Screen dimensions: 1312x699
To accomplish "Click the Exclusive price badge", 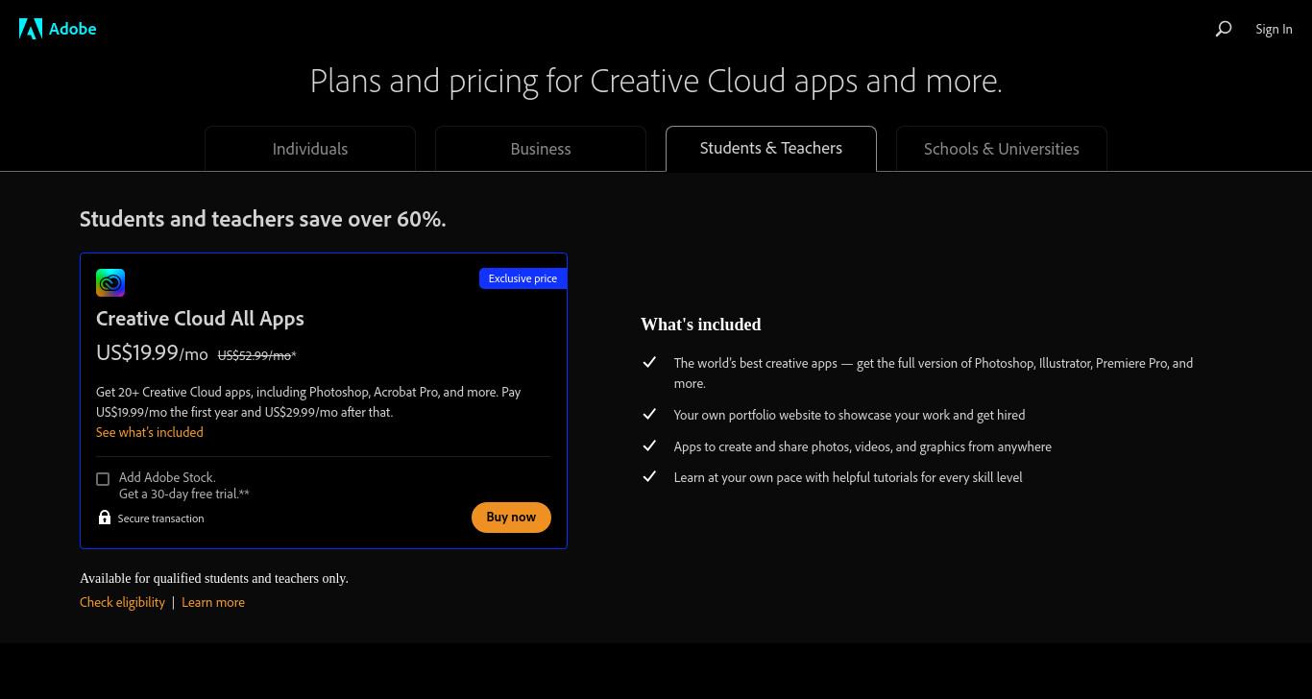I will [522, 278].
